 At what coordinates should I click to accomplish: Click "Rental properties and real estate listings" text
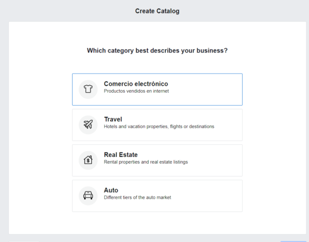click(146, 162)
